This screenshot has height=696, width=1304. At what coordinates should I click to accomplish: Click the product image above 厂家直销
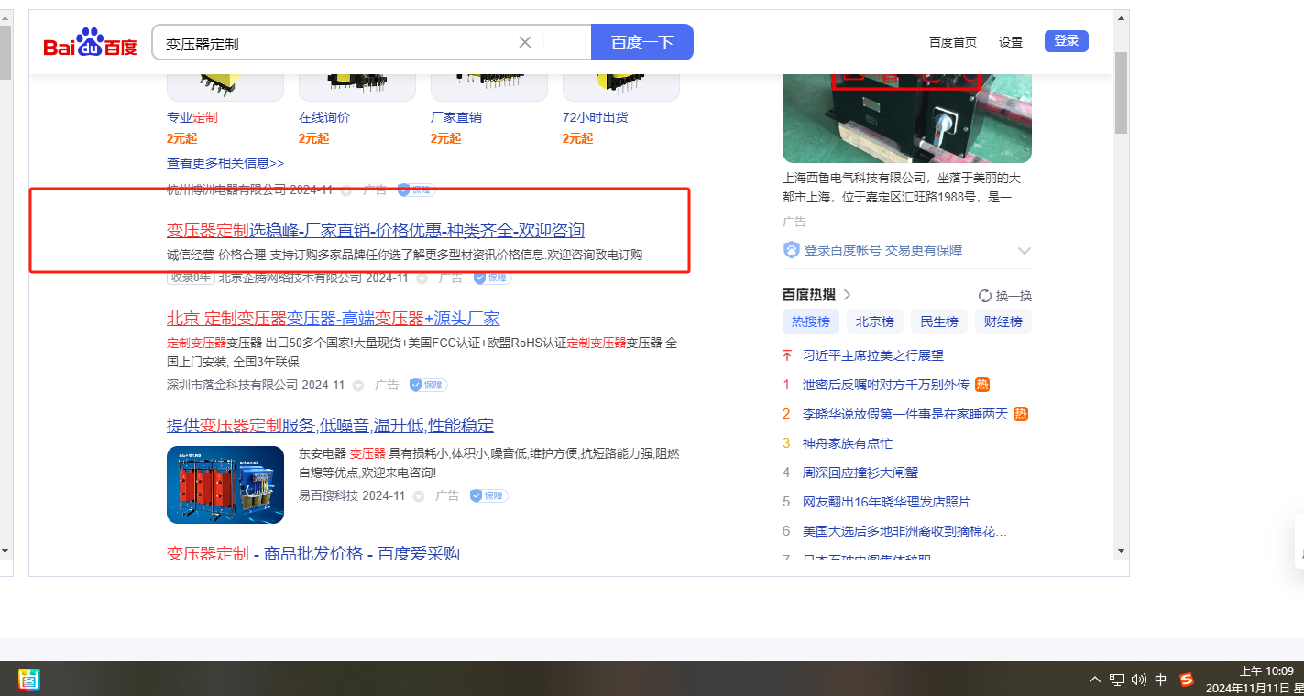[x=489, y=87]
